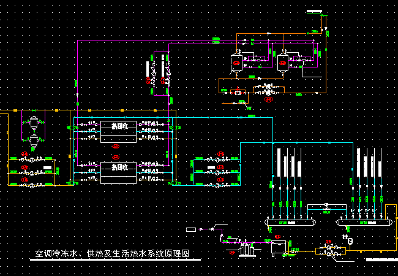The image size is (398, 276).
Task: Click the red tag under the tank pump pair
Action: pyautogui.click(x=268, y=98)
